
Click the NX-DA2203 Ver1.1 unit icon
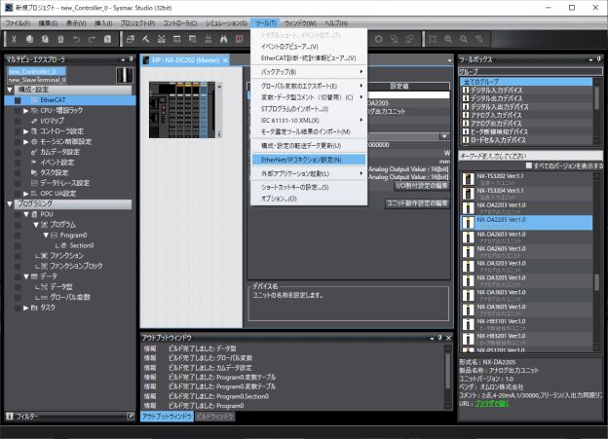tap(468, 207)
